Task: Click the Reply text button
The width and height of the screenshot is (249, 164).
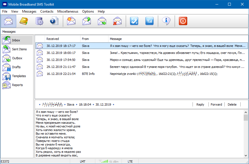Action: [x=200, y=104]
